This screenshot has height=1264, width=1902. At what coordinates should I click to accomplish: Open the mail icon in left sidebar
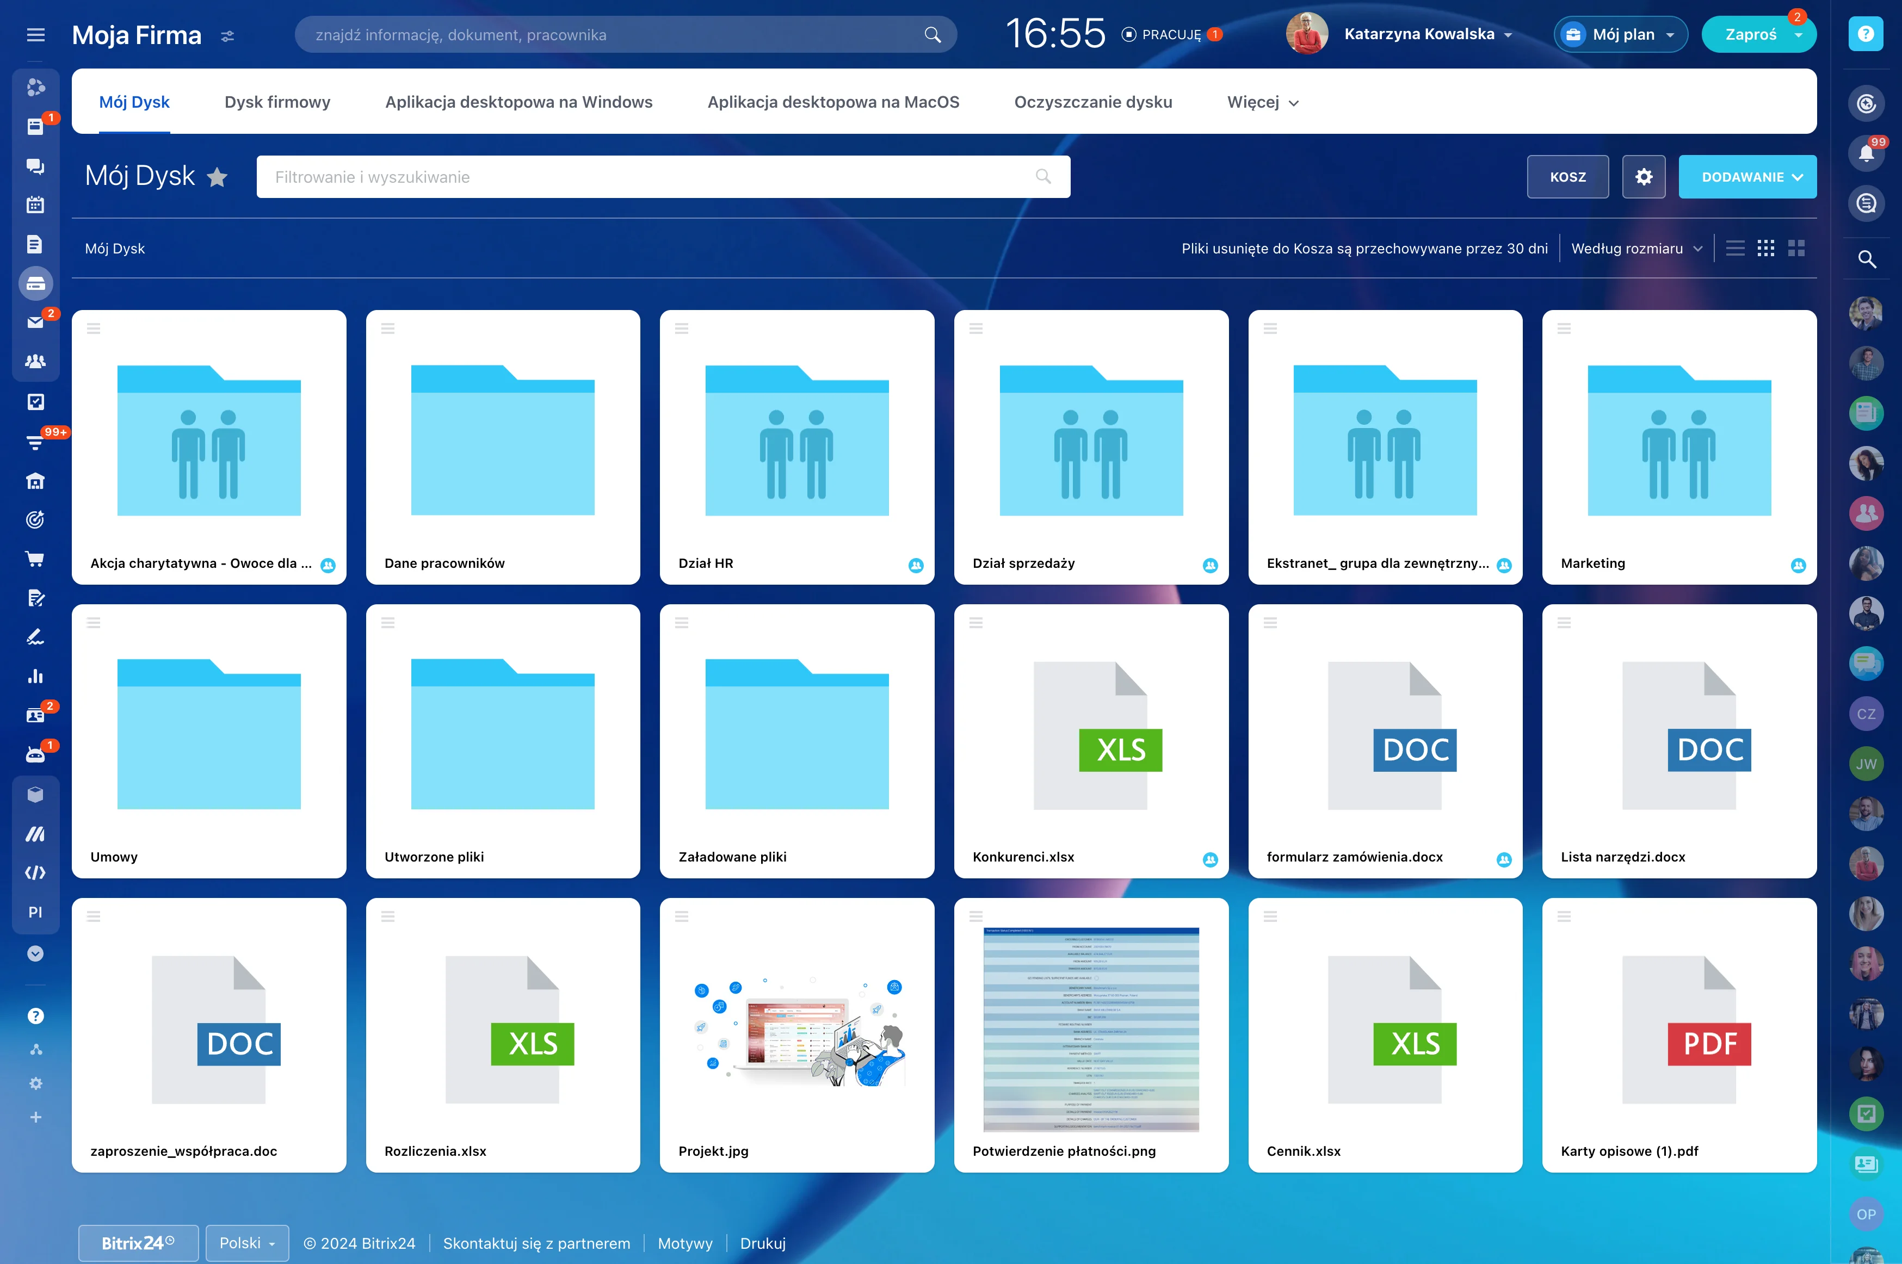point(35,323)
